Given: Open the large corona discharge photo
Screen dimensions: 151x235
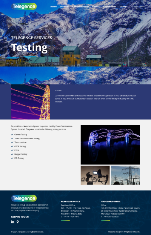Looking at the screenshot, I should pyautogui.click(x=110, y=145).
